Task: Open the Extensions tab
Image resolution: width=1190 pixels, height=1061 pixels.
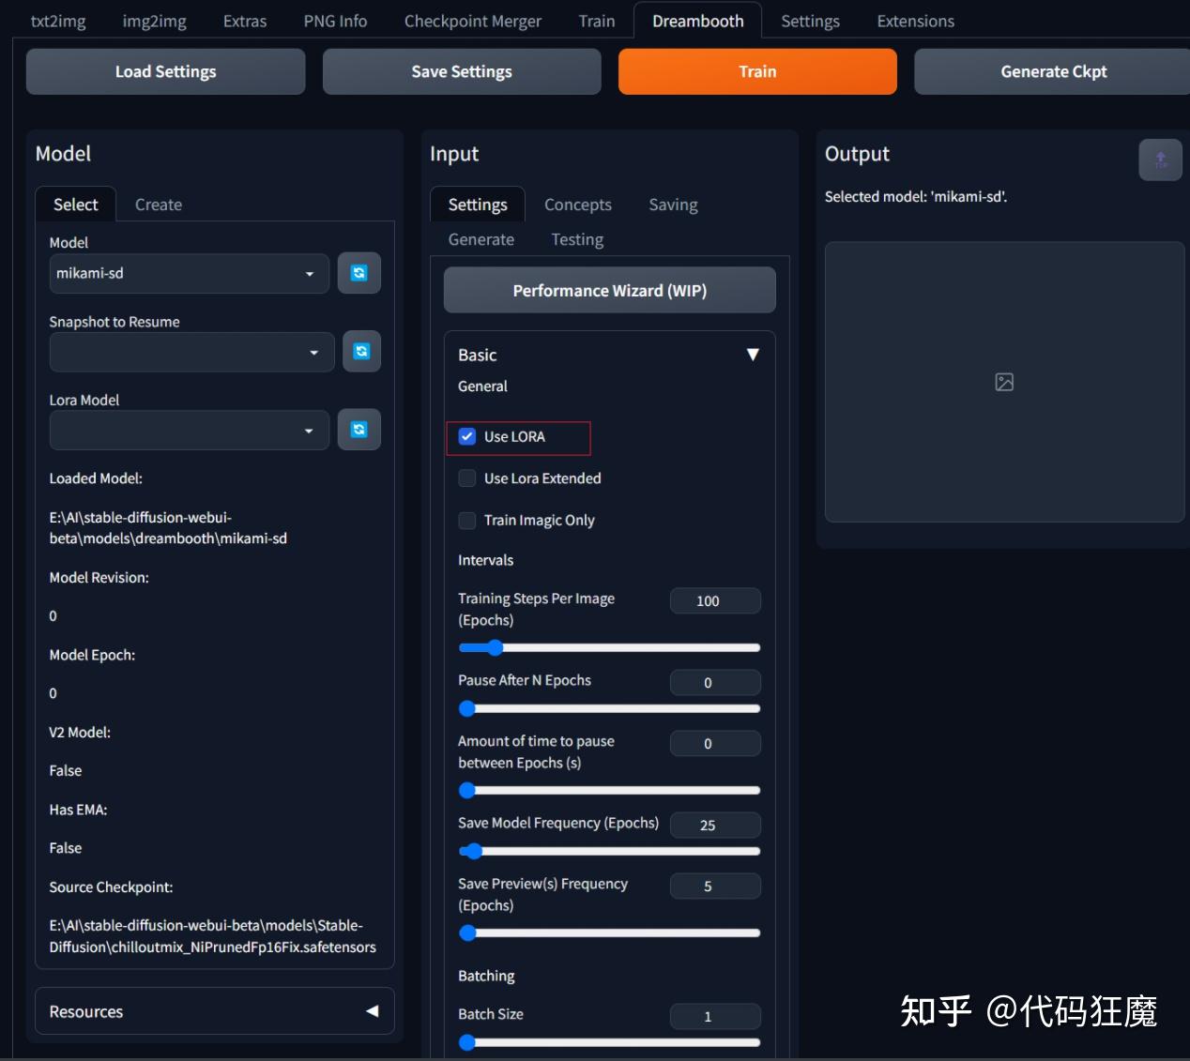Action: 916,21
